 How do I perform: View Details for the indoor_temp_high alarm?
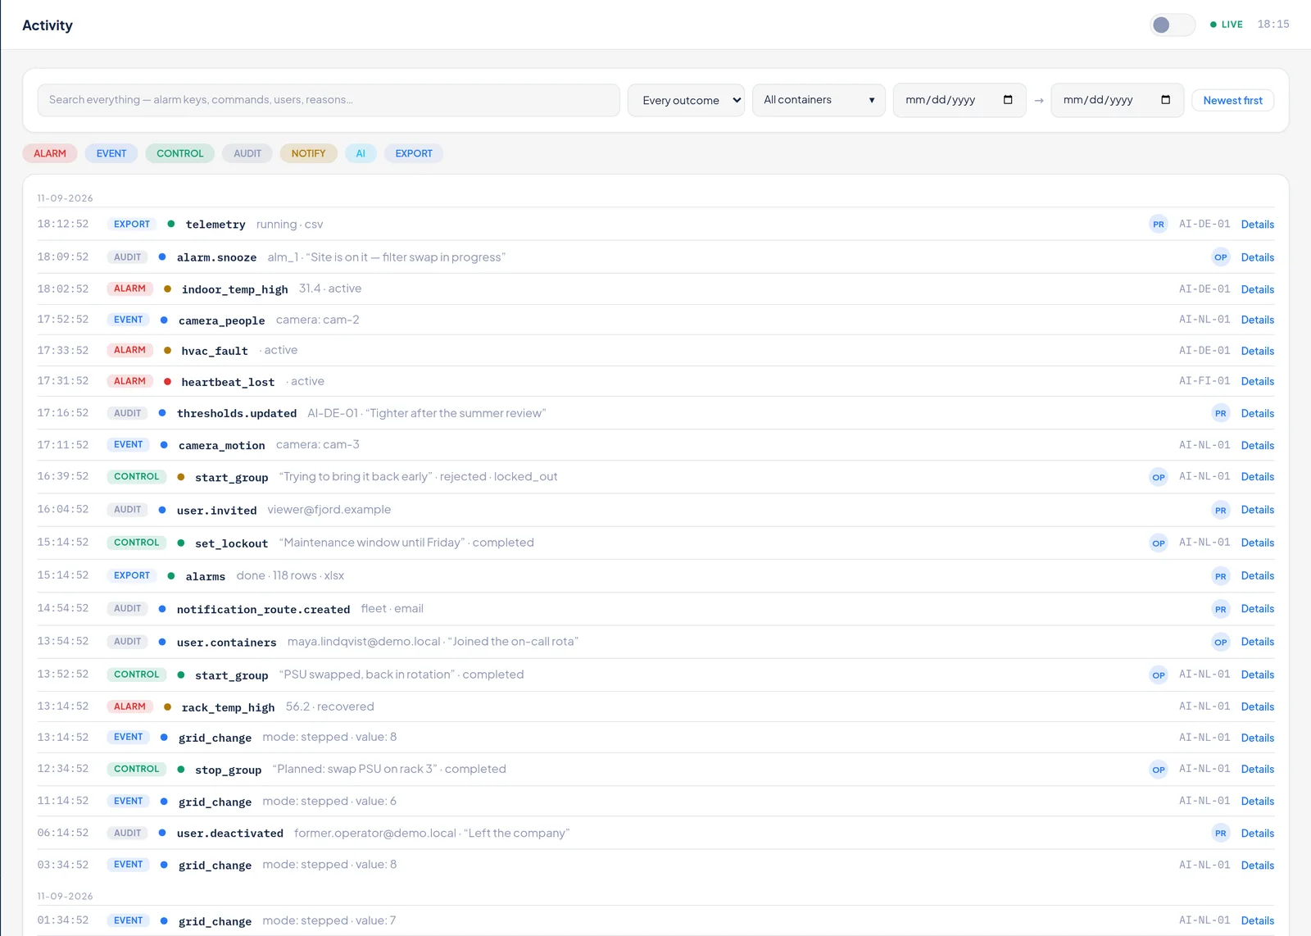point(1257,290)
